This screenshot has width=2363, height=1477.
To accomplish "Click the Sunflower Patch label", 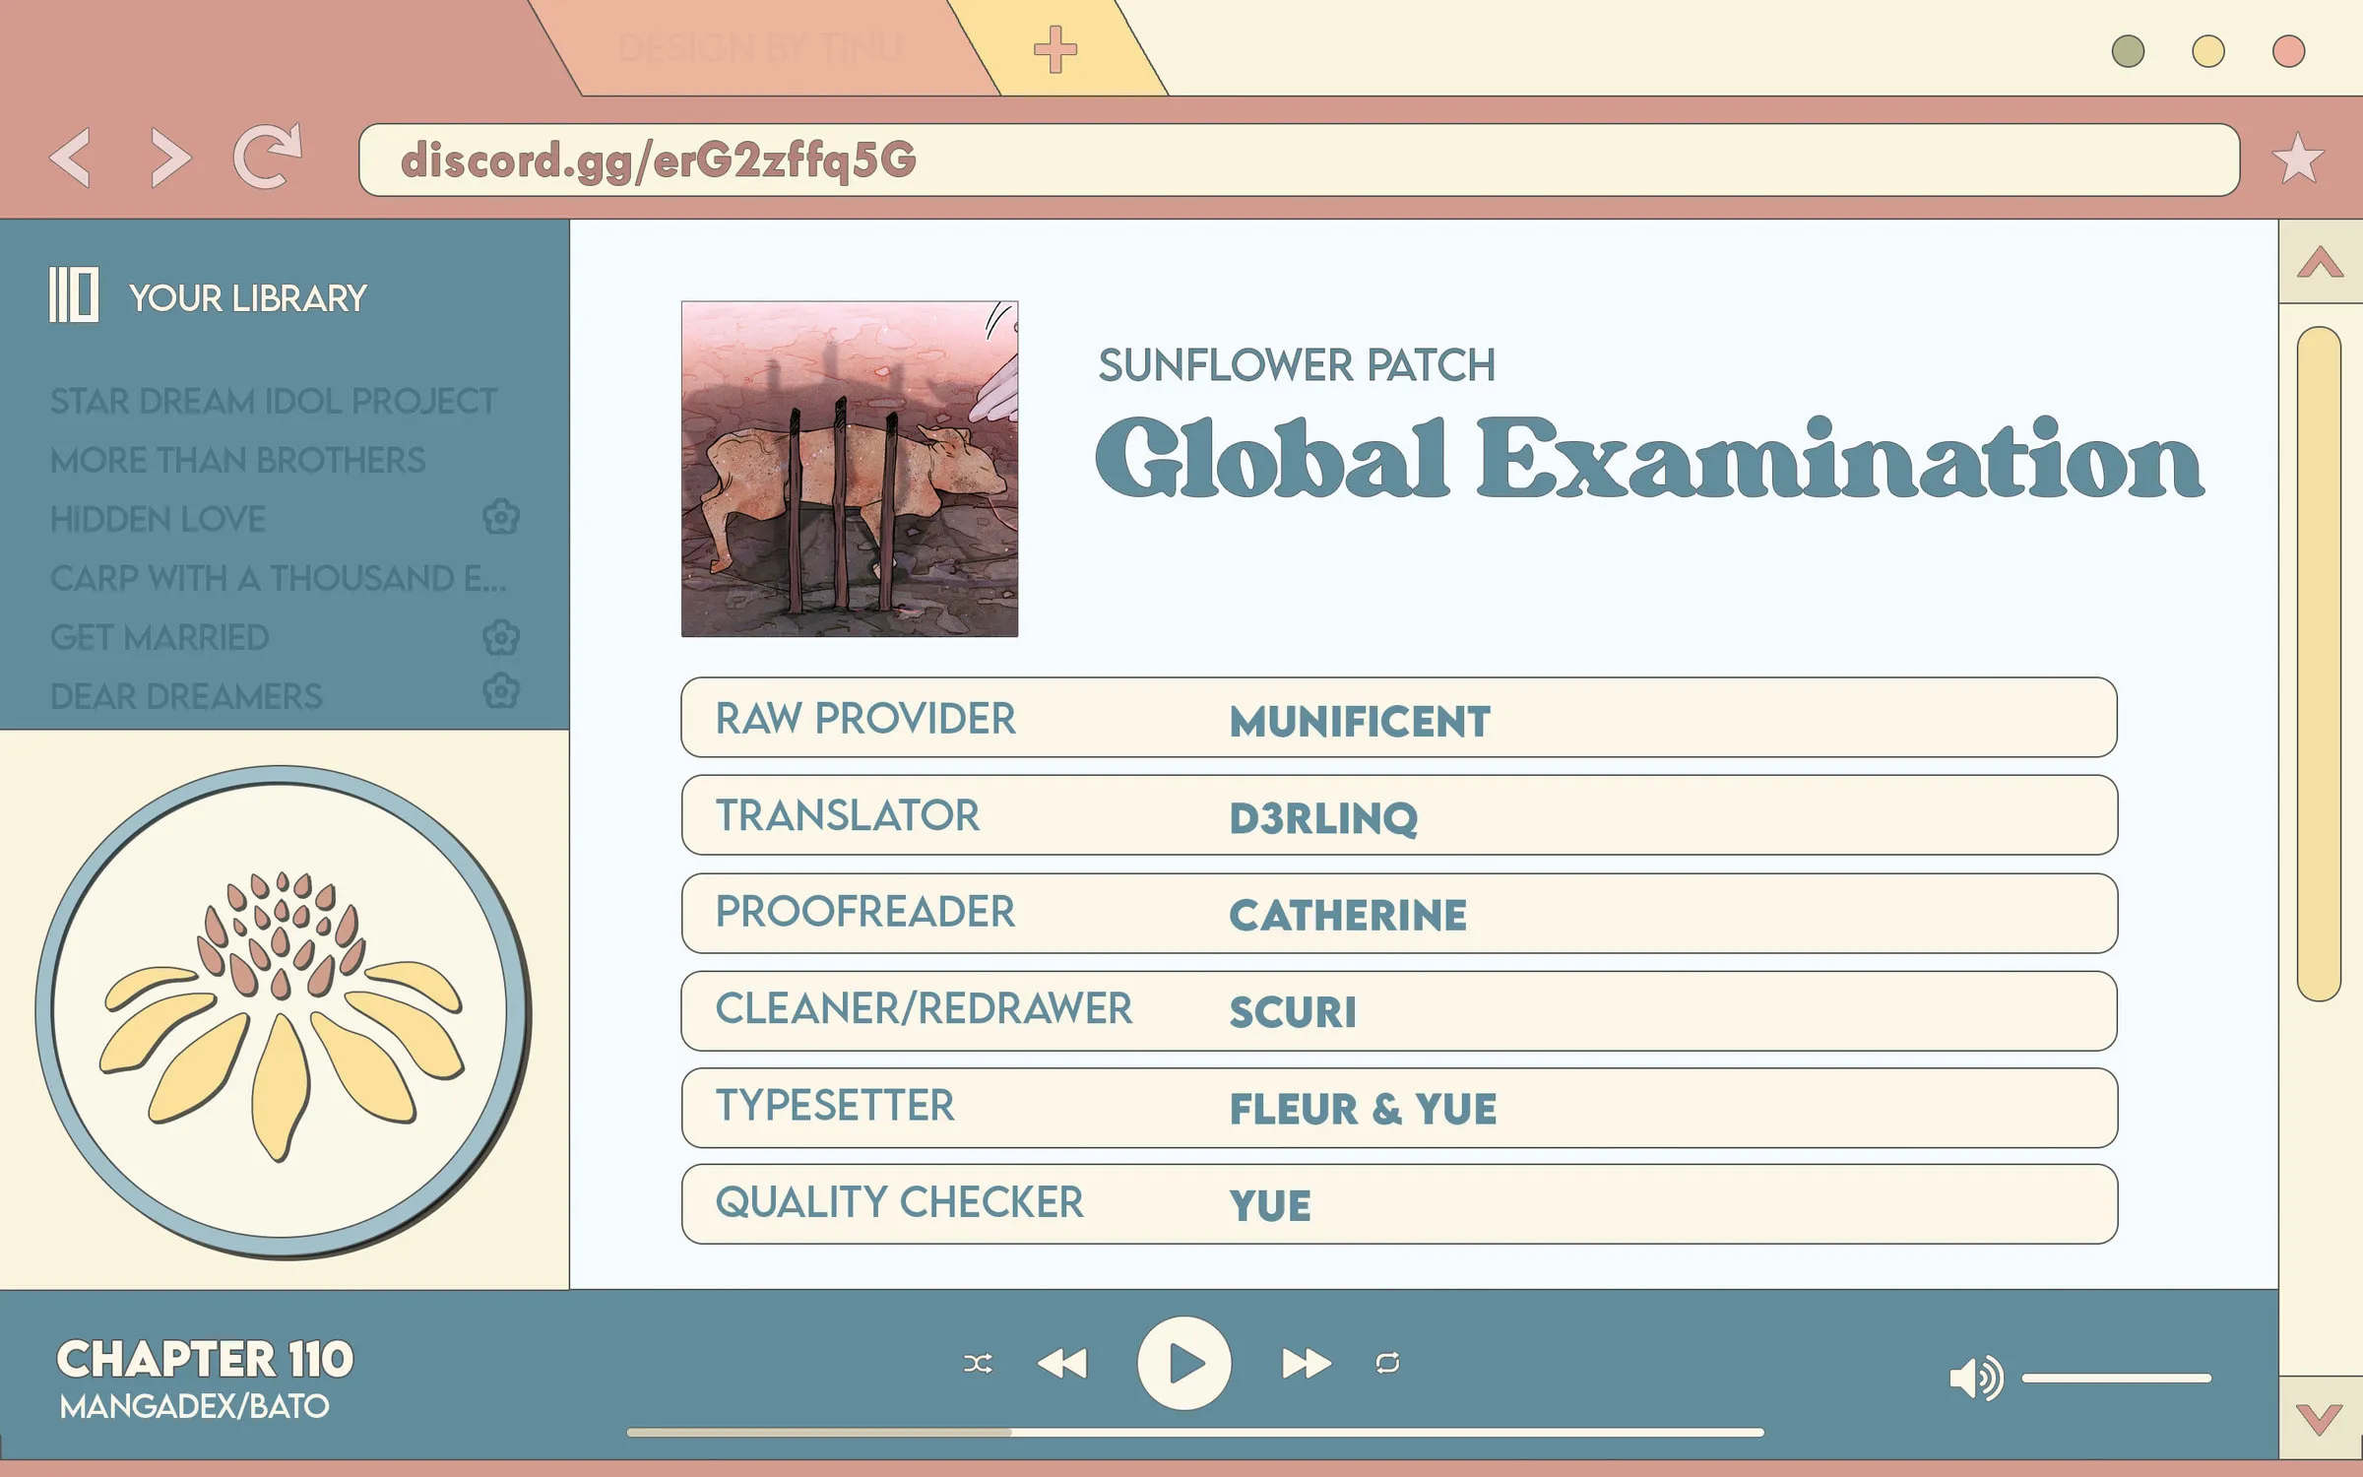I will 1297,365.
